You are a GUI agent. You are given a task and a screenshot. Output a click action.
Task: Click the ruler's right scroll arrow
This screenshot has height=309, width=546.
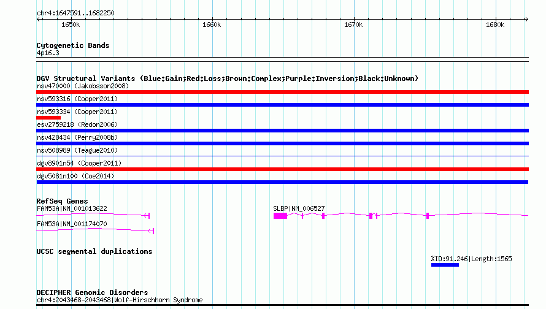pos(526,19)
